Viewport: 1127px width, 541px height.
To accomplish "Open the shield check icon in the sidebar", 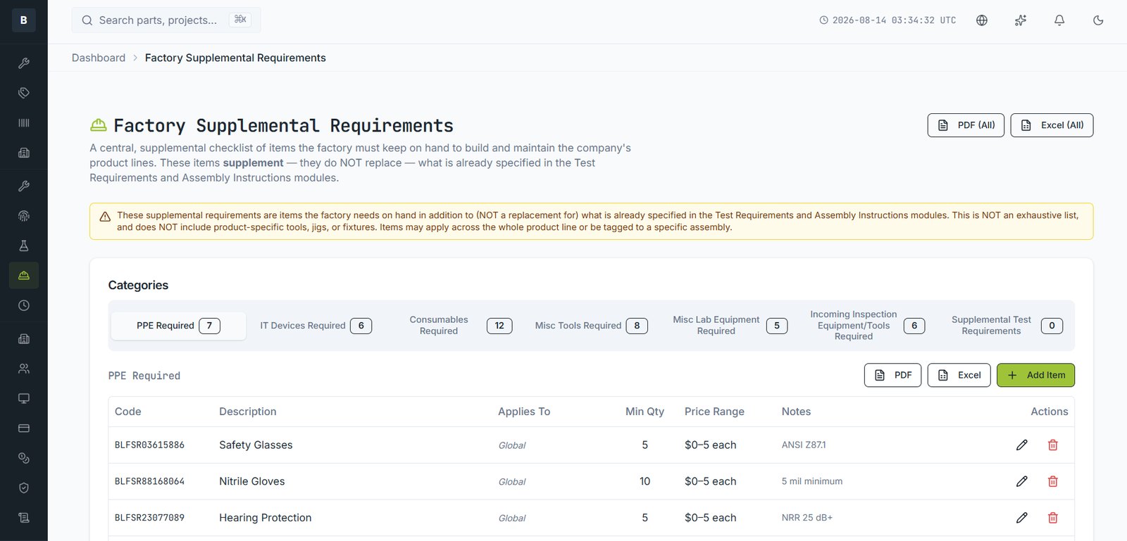I will coord(24,488).
